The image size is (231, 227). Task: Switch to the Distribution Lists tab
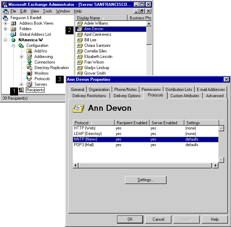tap(179, 89)
